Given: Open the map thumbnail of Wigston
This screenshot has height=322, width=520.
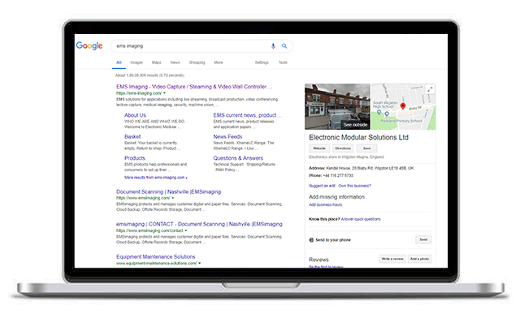Looking at the screenshot, I should point(403,106).
